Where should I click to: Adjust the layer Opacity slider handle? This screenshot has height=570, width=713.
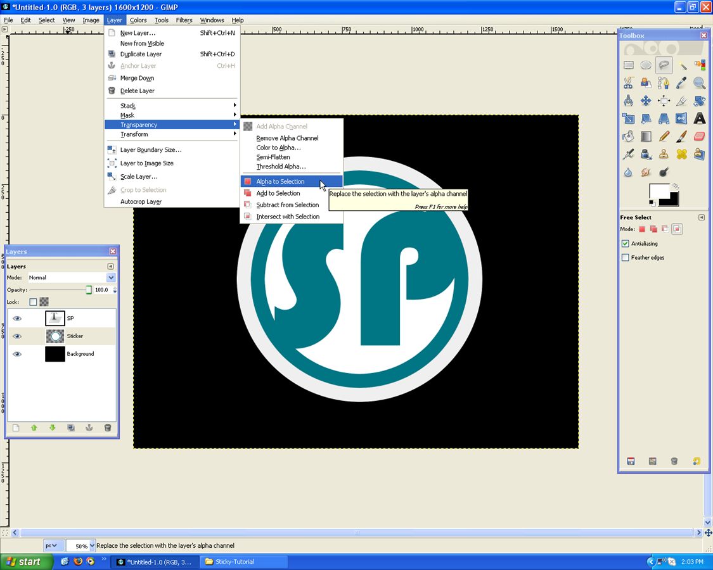(x=89, y=289)
